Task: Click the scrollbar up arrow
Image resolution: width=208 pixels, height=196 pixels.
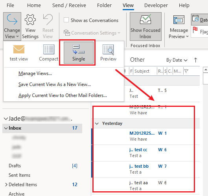Action: (206, 70)
